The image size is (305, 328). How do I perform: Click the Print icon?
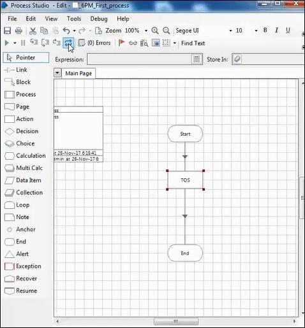click(x=19, y=31)
